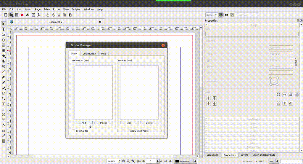This screenshot has width=303, height=164.
Task: Click the Zoom magnifier tool
Action: click(4, 98)
